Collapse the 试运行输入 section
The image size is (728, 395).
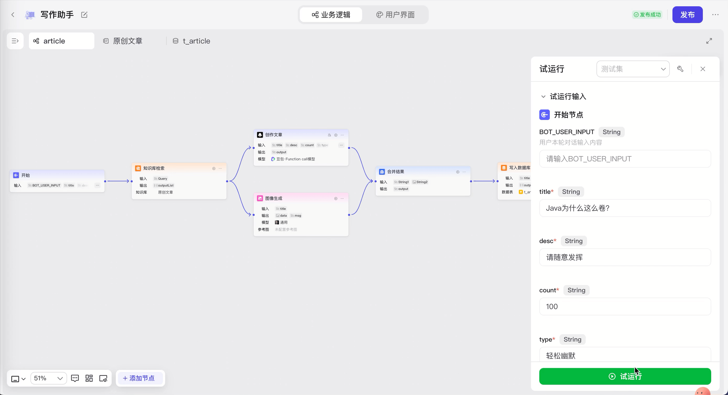tap(543, 97)
